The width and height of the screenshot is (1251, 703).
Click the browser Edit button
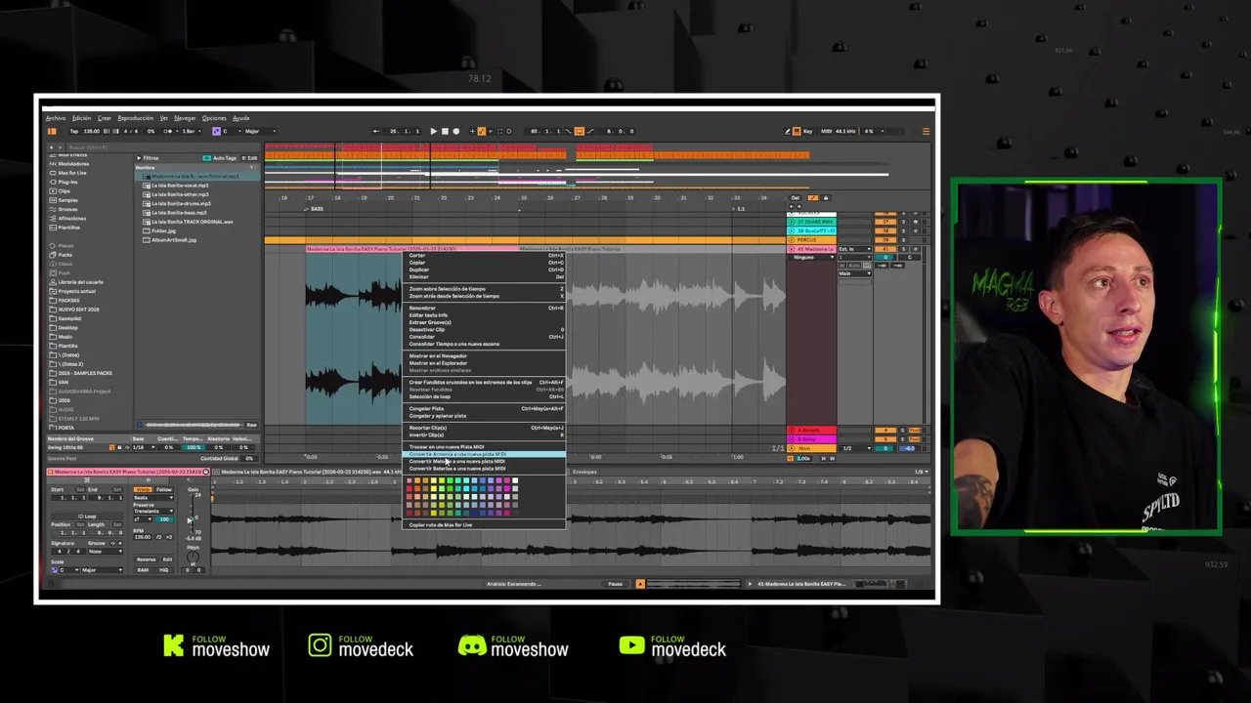249,158
